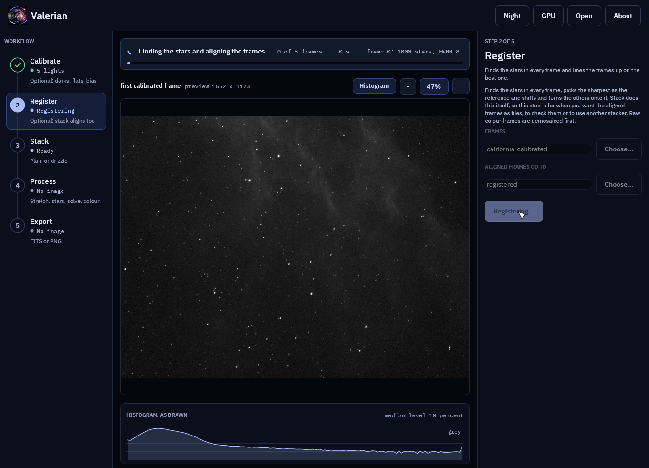Choose the frames folder with Choose button

(619, 149)
